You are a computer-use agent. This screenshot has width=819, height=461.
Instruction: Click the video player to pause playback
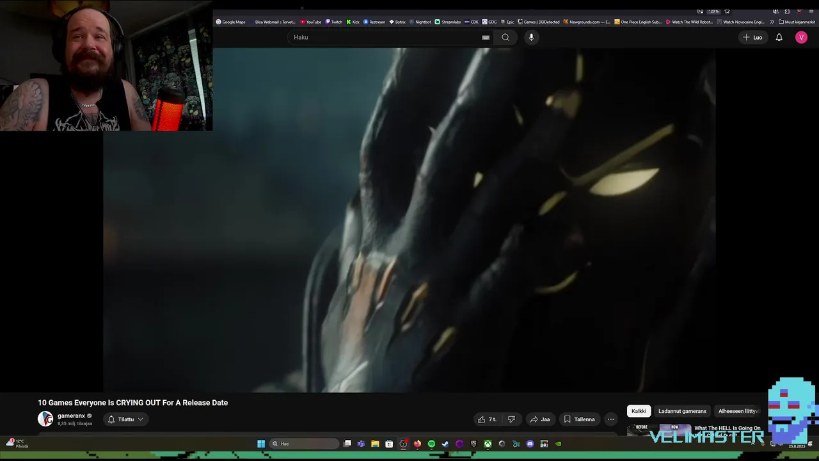tap(409, 220)
